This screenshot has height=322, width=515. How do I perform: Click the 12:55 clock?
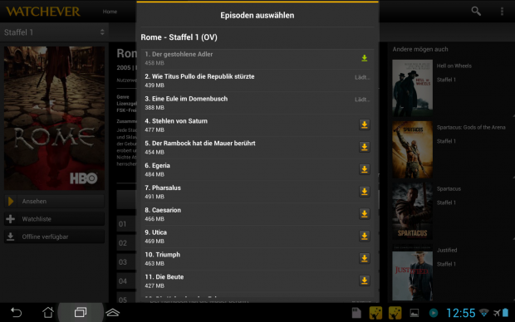coord(460,313)
